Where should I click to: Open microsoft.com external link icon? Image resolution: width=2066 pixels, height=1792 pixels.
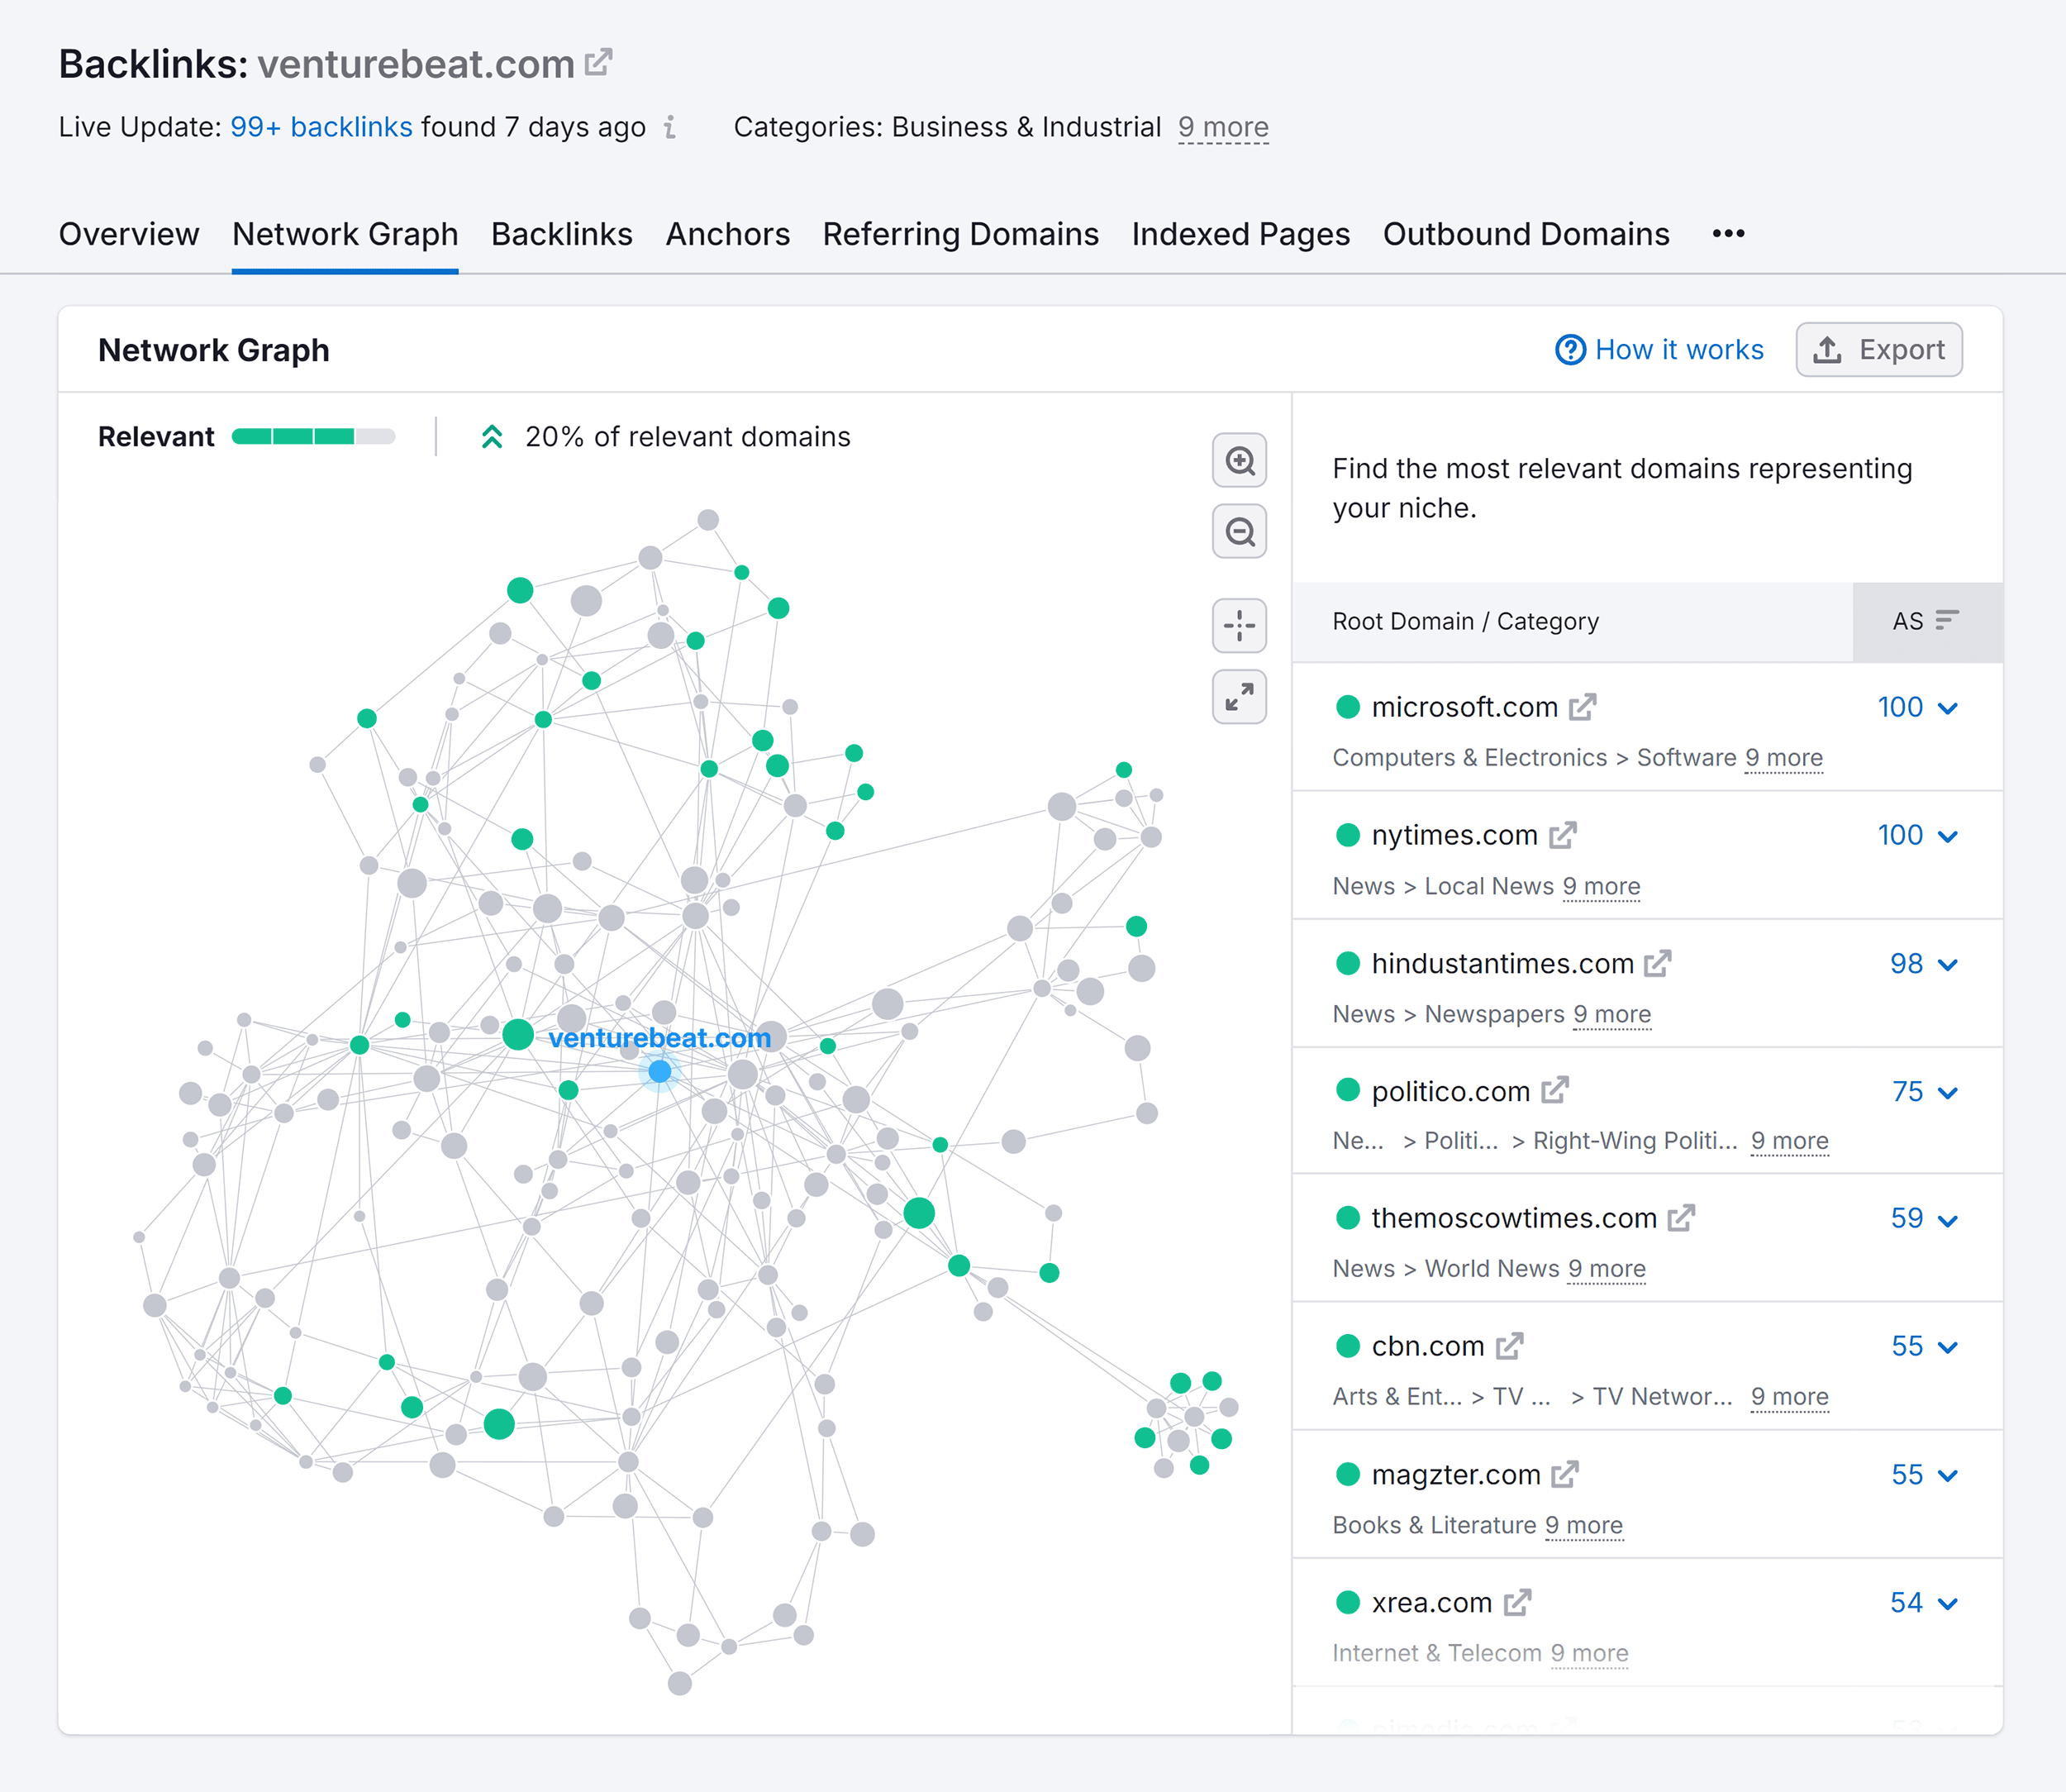[x=1583, y=707]
